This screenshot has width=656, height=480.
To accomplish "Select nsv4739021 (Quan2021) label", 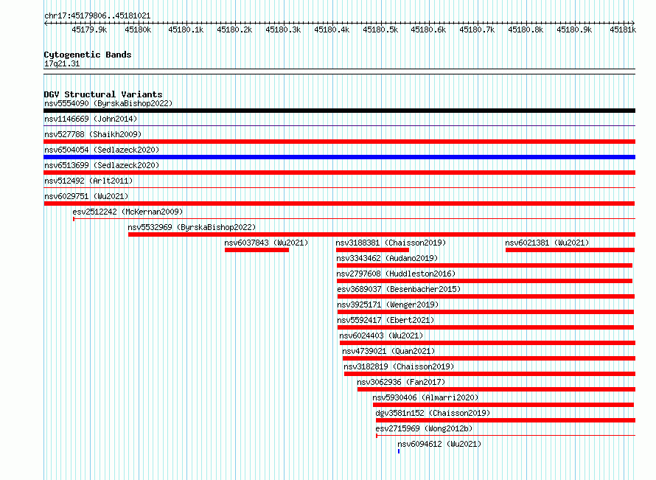I will click(388, 351).
